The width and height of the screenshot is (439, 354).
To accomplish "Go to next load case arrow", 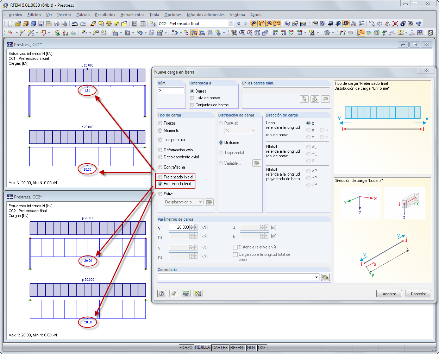I will [x=246, y=24].
